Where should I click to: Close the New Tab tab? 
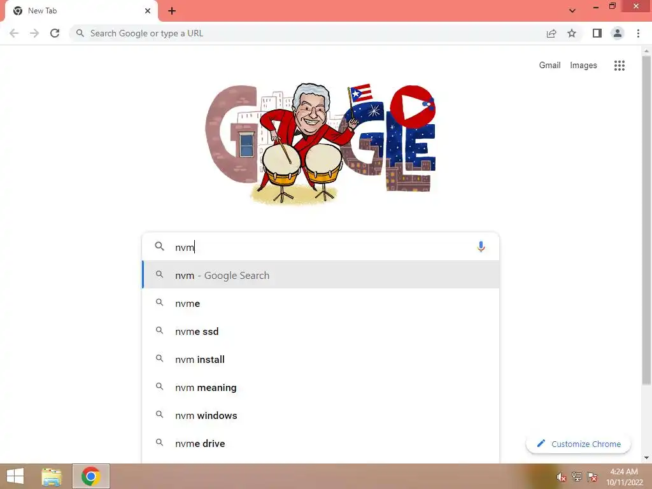(x=148, y=11)
